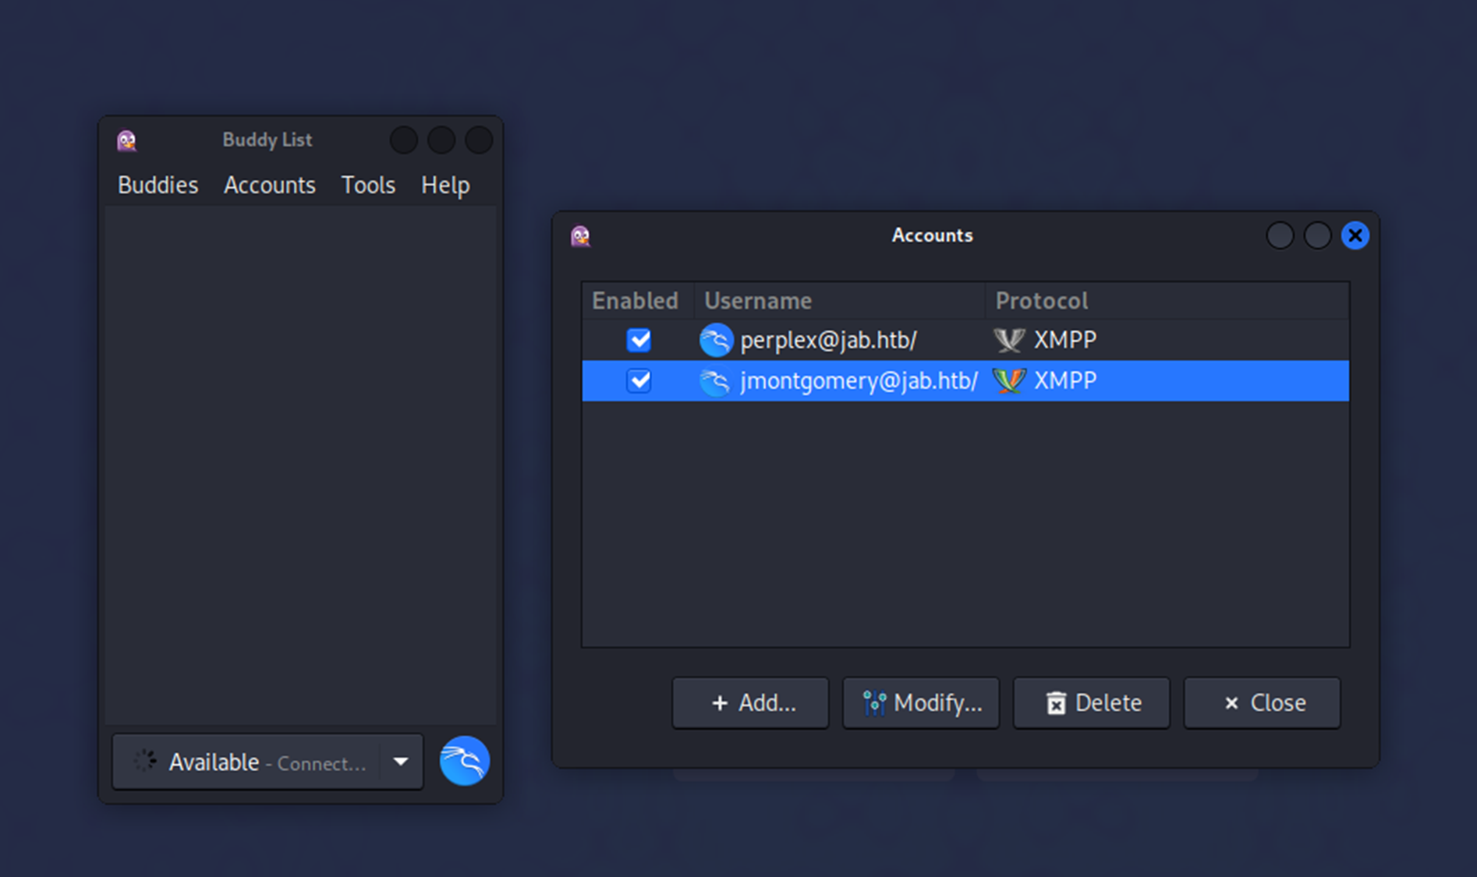Sort by the Username column header
The height and width of the screenshot is (877, 1477).
coord(840,301)
